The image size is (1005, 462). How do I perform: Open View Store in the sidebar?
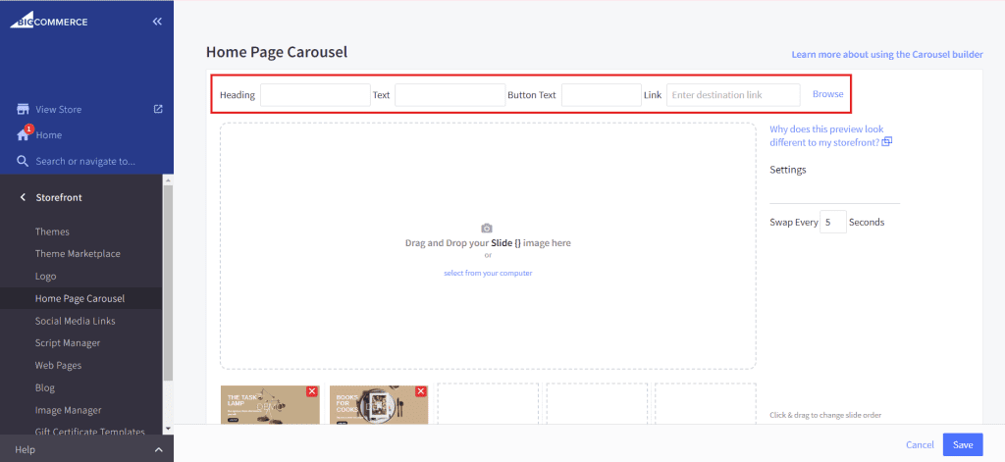pos(58,110)
